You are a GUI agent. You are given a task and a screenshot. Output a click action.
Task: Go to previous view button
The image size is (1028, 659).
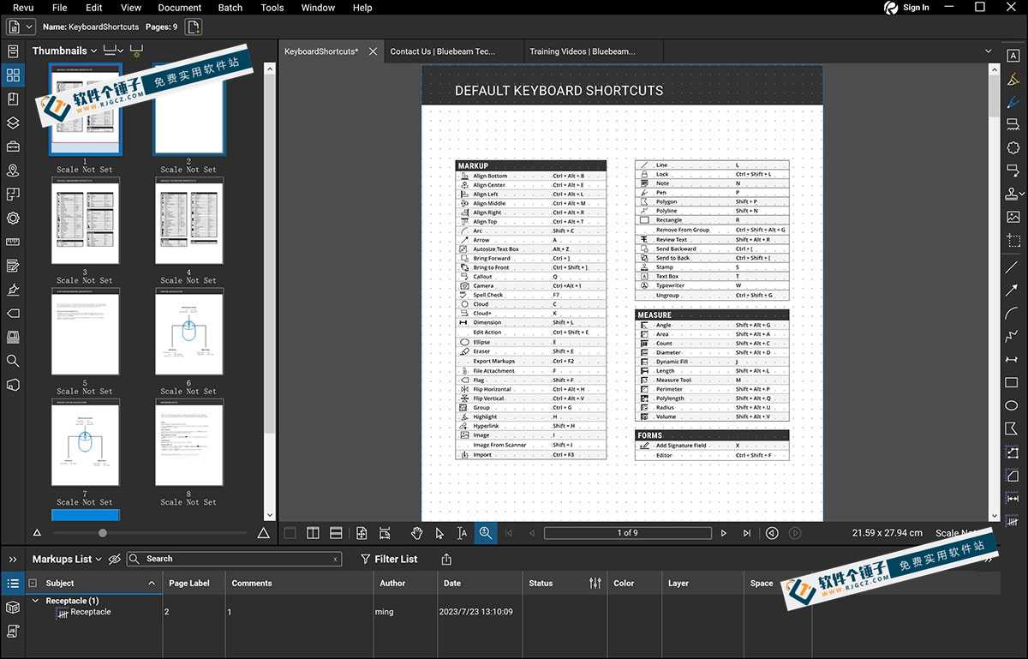click(x=772, y=533)
